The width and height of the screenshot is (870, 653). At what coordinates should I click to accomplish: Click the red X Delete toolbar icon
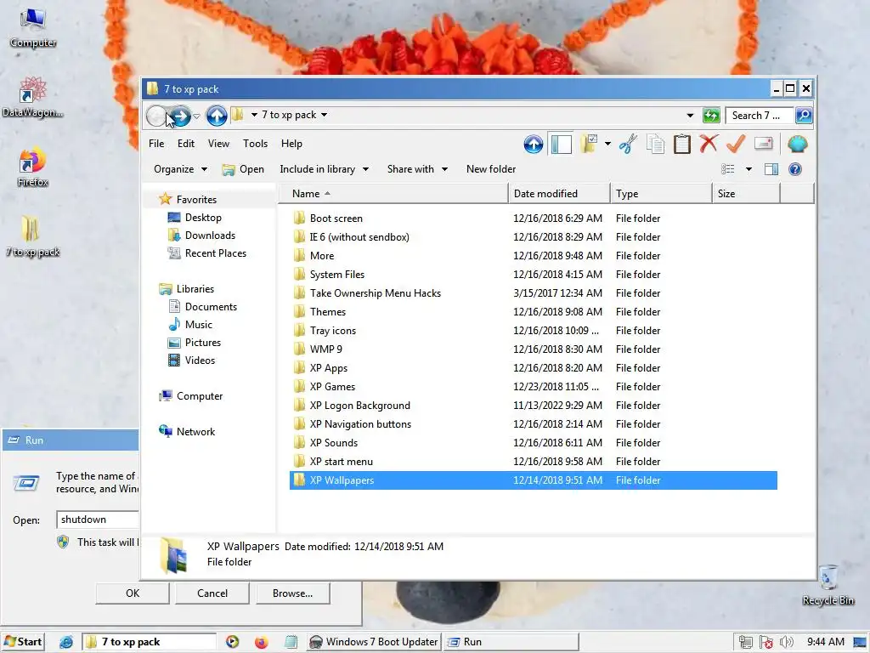(709, 144)
